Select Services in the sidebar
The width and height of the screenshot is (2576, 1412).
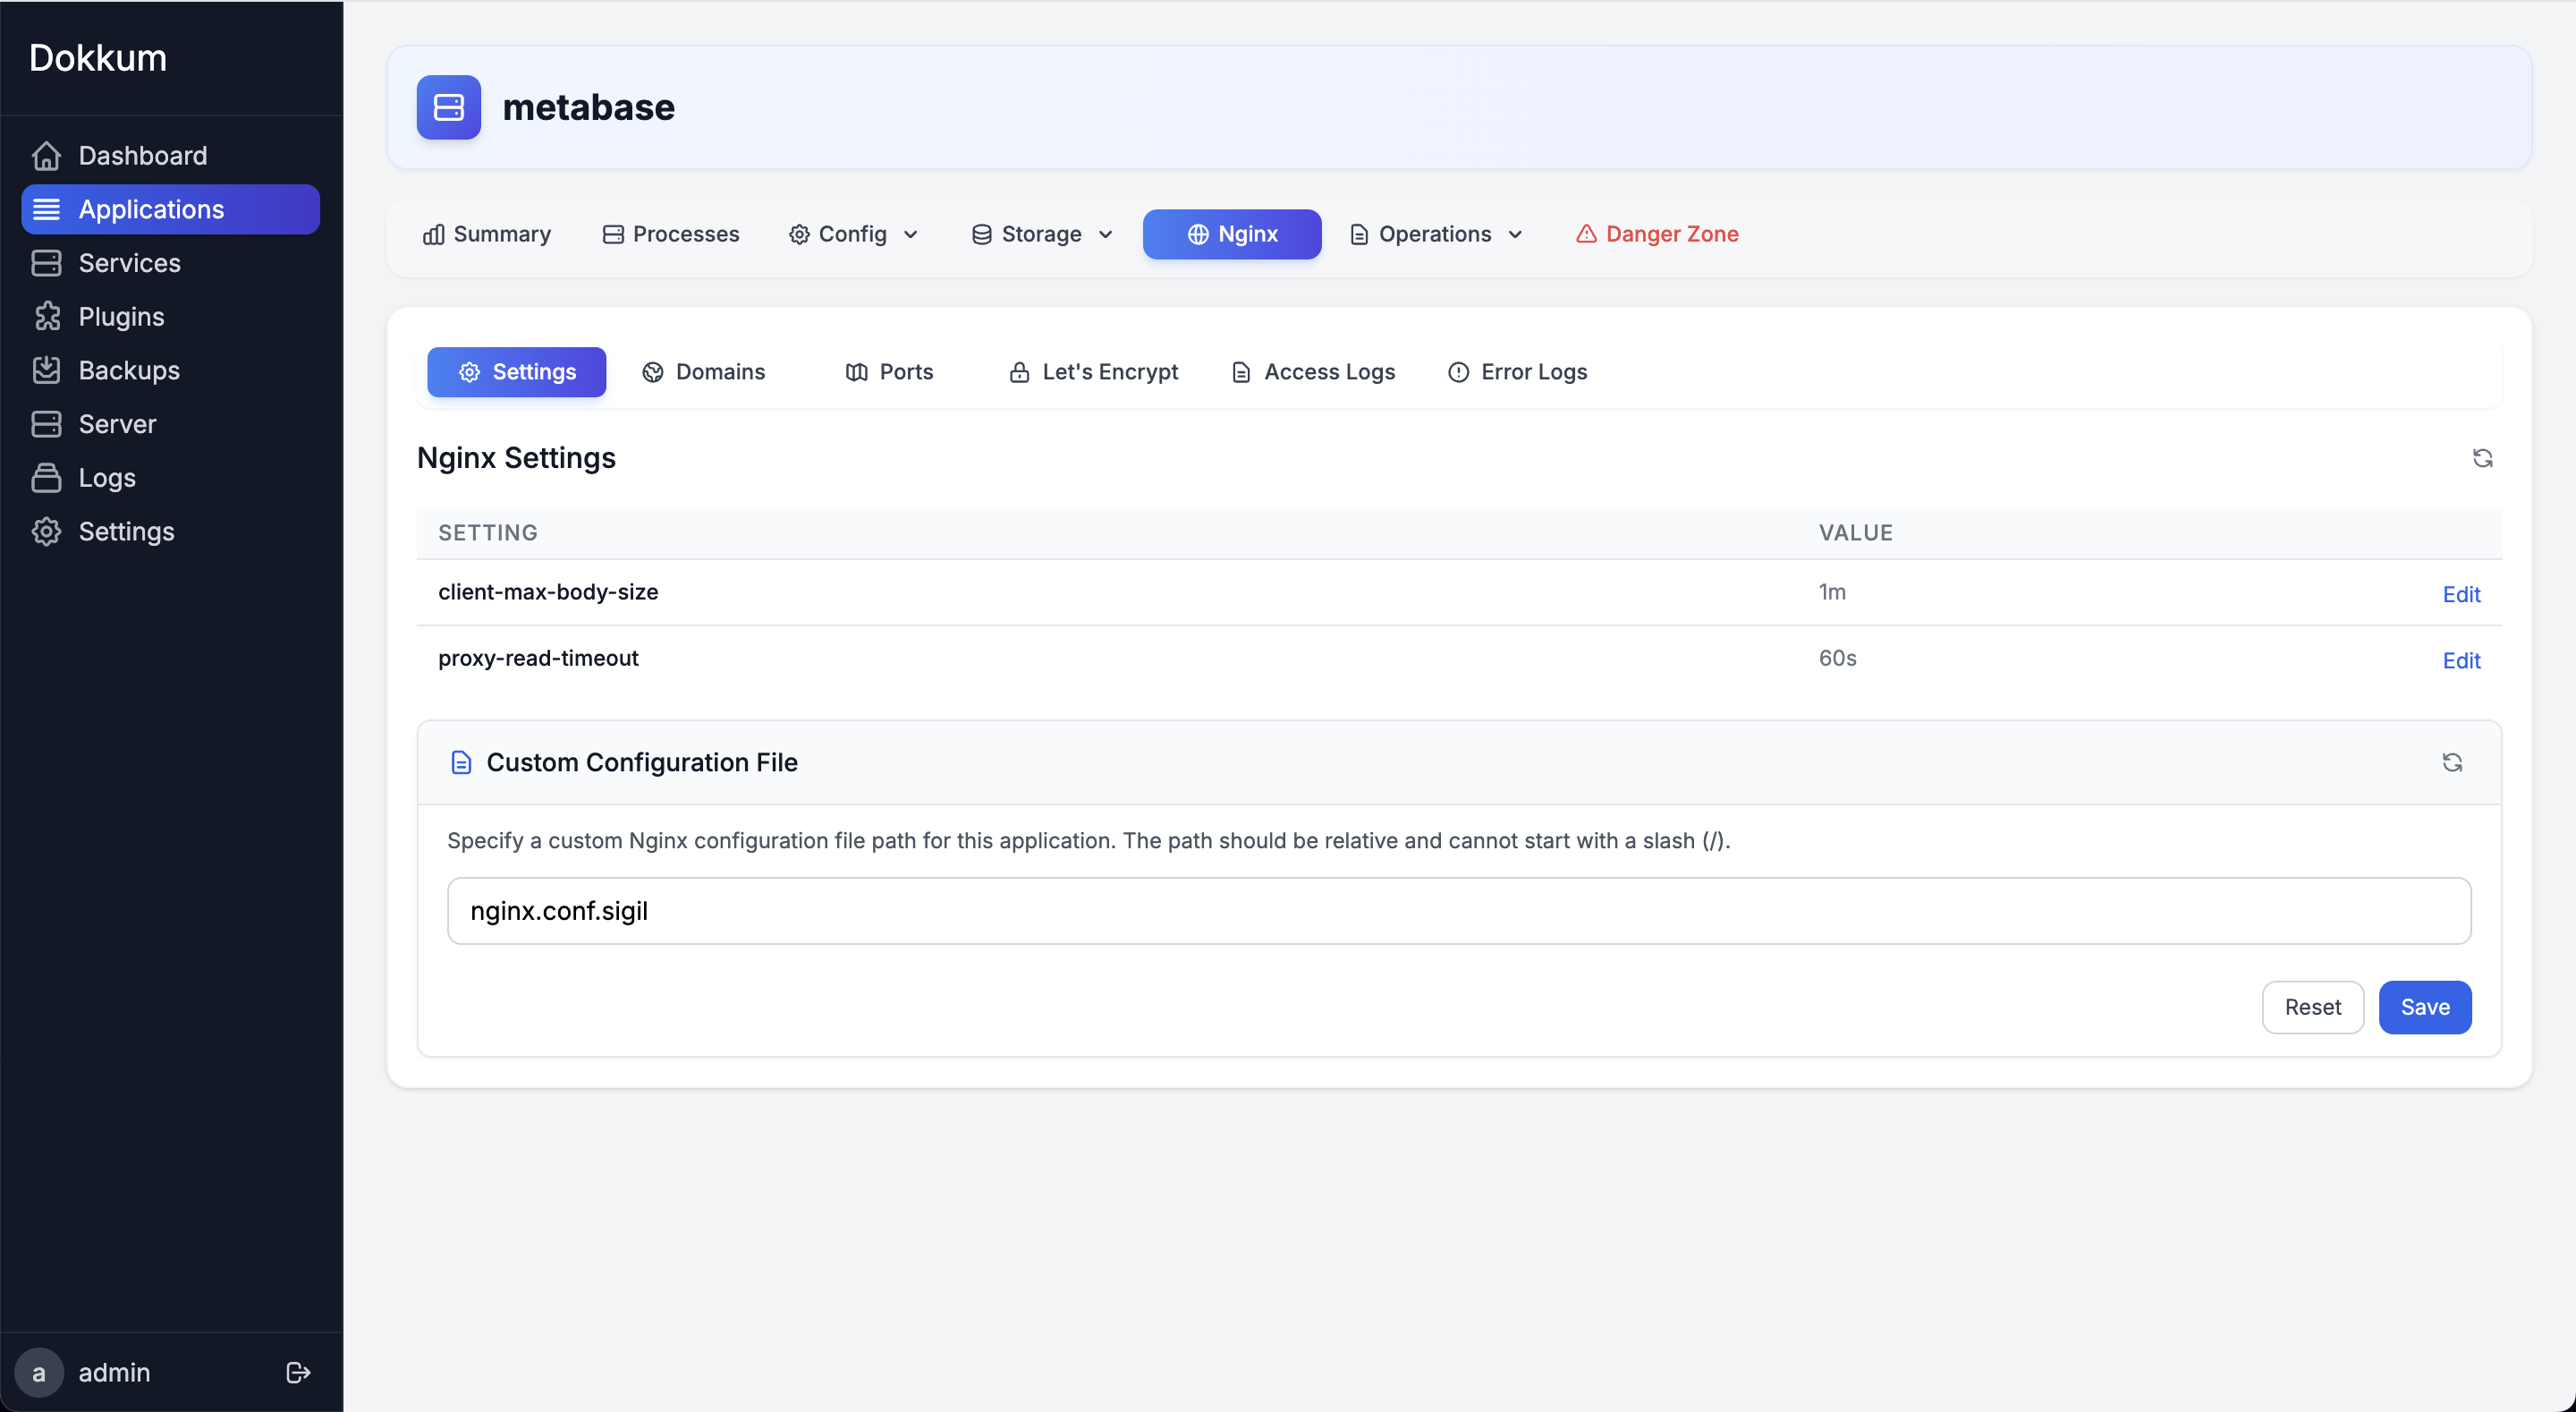click(x=129, y=263)
